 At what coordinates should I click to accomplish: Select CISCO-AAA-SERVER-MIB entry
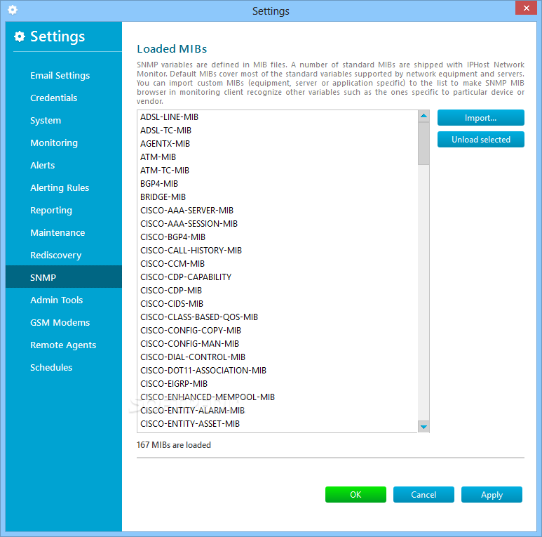277,211
